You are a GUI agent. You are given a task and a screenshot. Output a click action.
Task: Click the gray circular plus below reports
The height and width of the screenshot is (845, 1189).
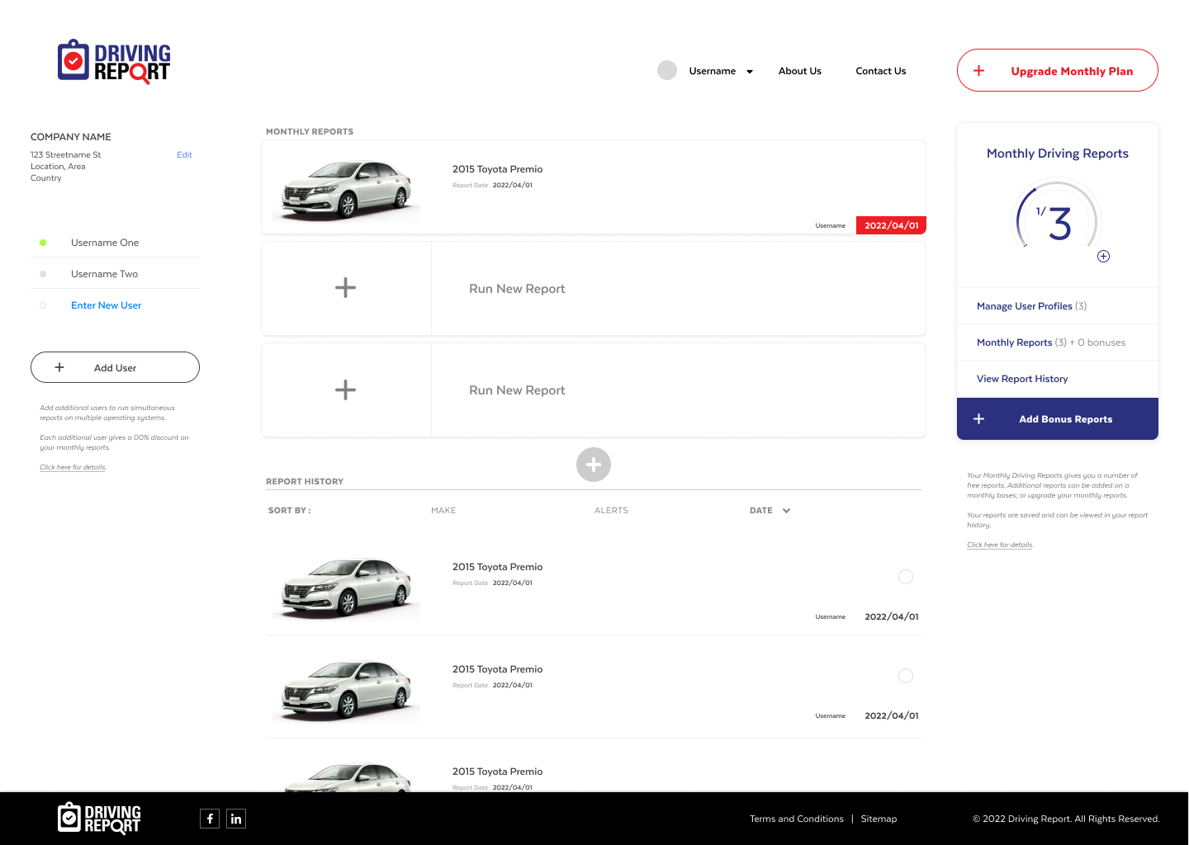[594, 465]
